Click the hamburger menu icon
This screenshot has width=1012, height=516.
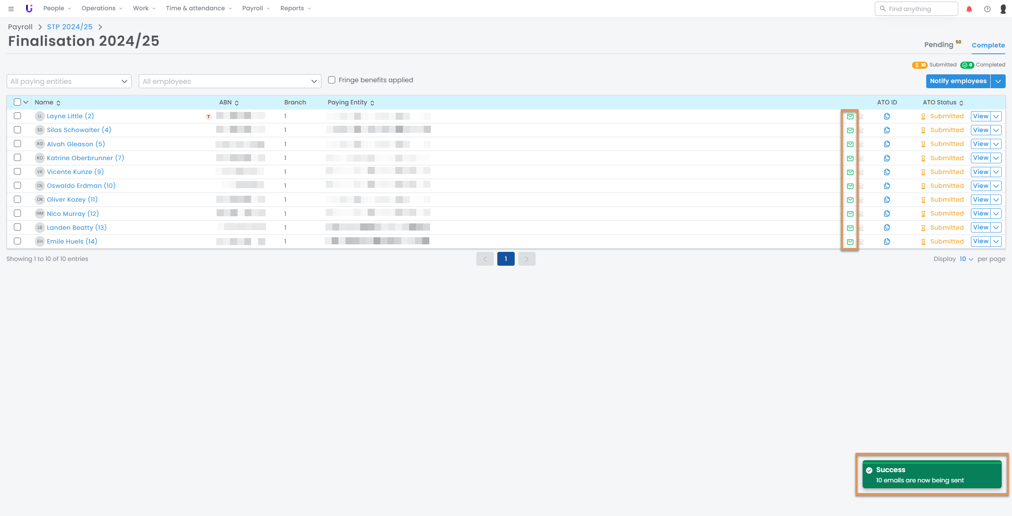click(x=11, y=9)
